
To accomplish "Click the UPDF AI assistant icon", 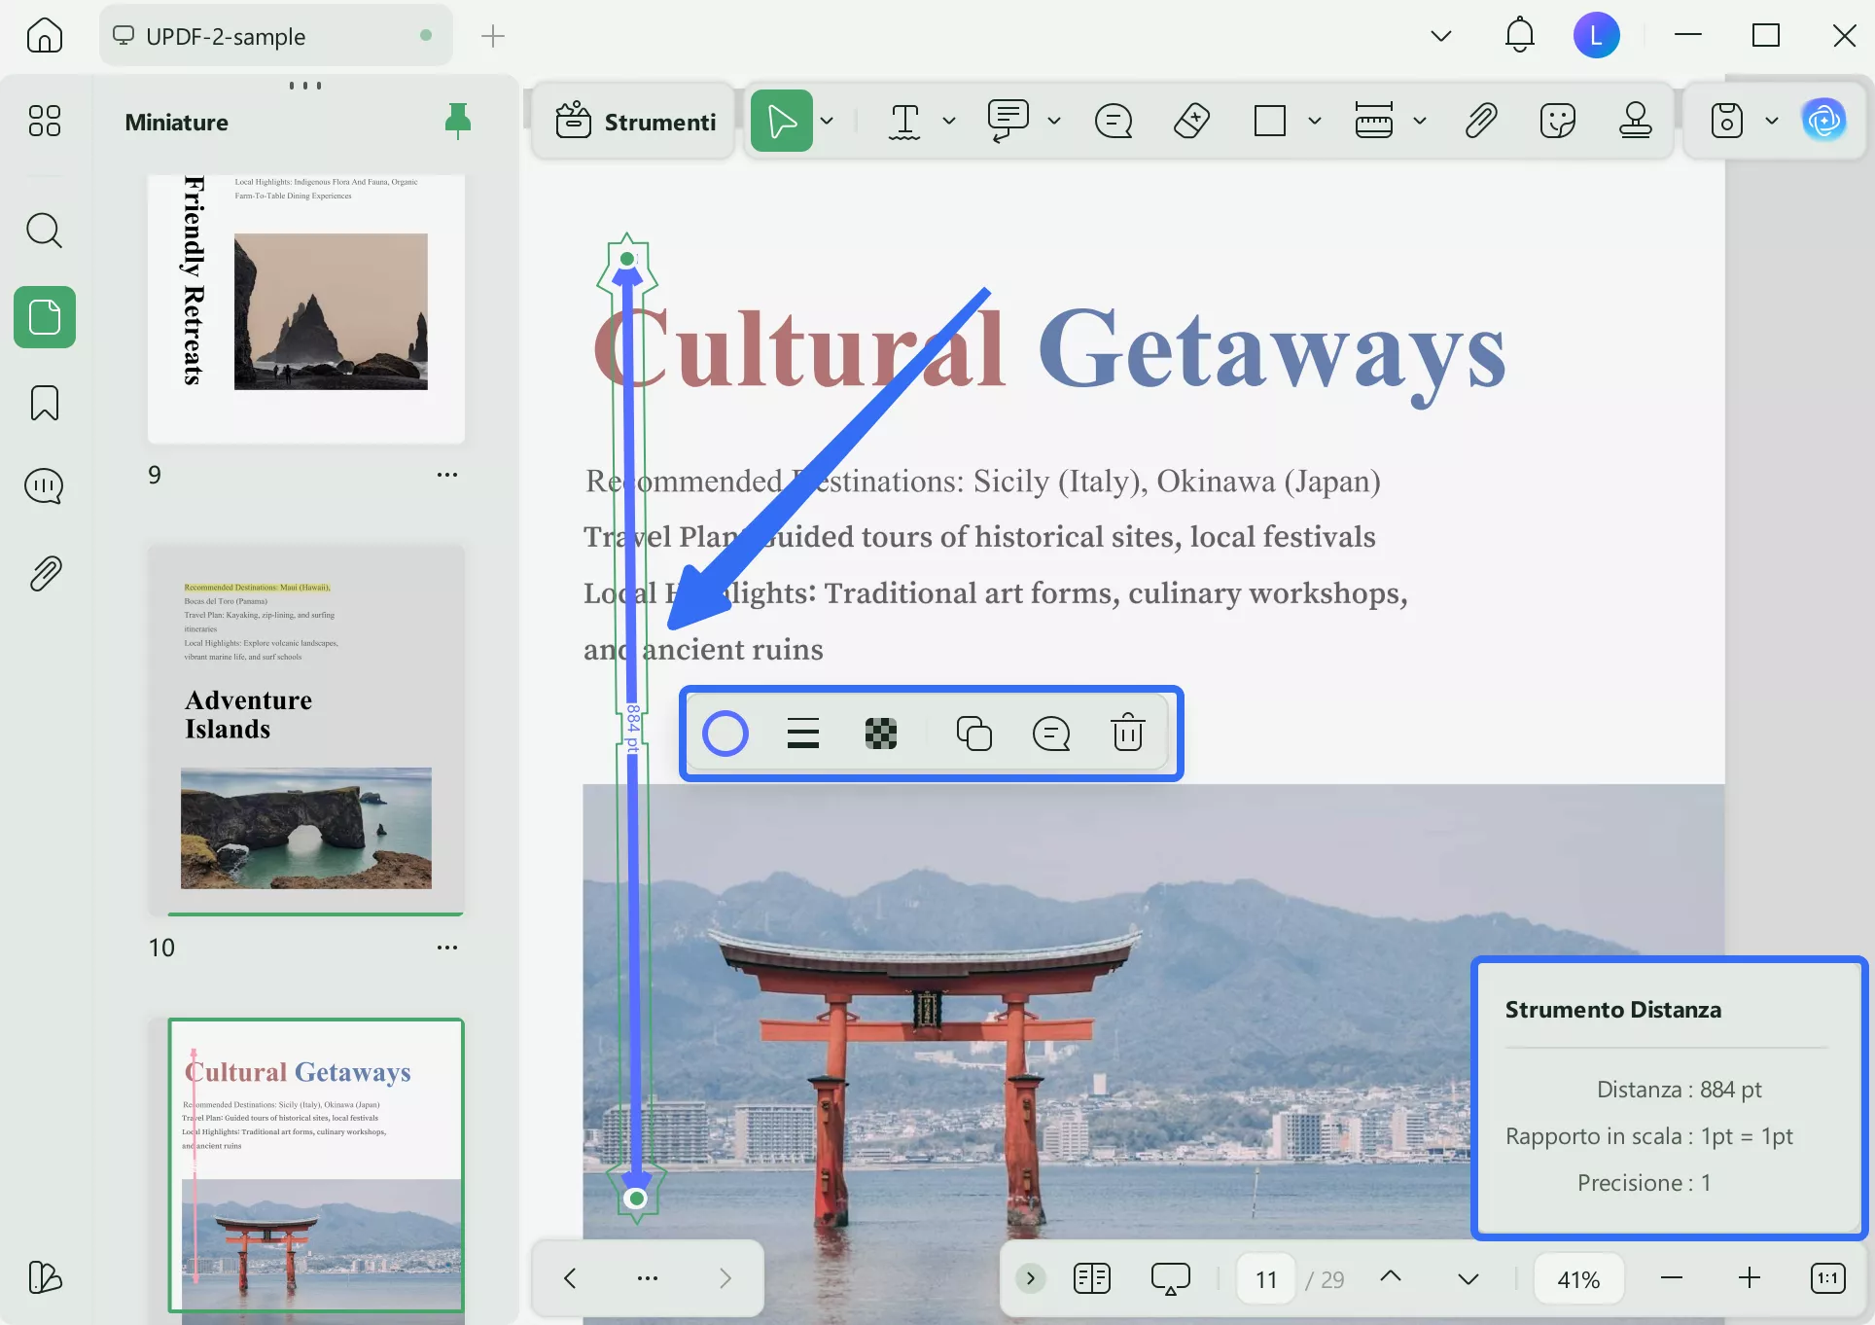I will coord(1823,122).
